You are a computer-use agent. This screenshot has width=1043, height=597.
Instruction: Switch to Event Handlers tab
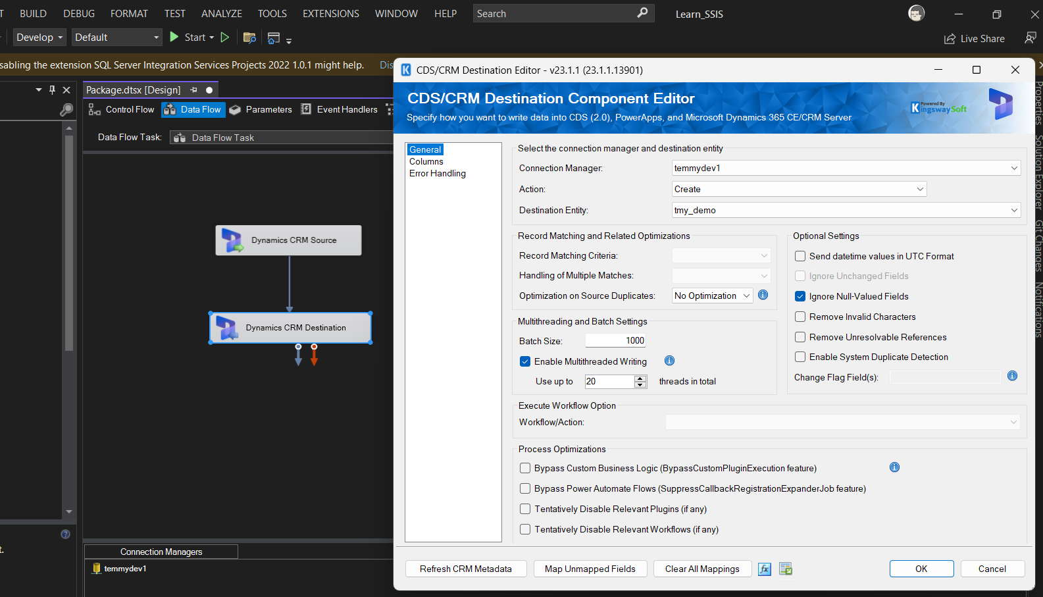[x=339, y=109]
